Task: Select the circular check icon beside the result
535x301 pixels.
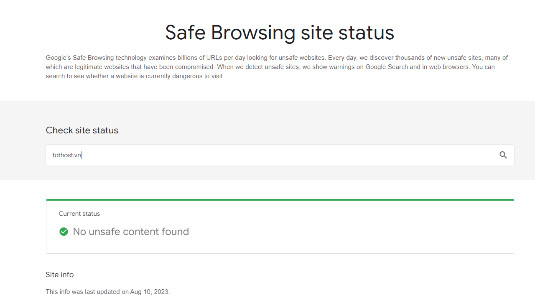Action: tap(64, 231)
